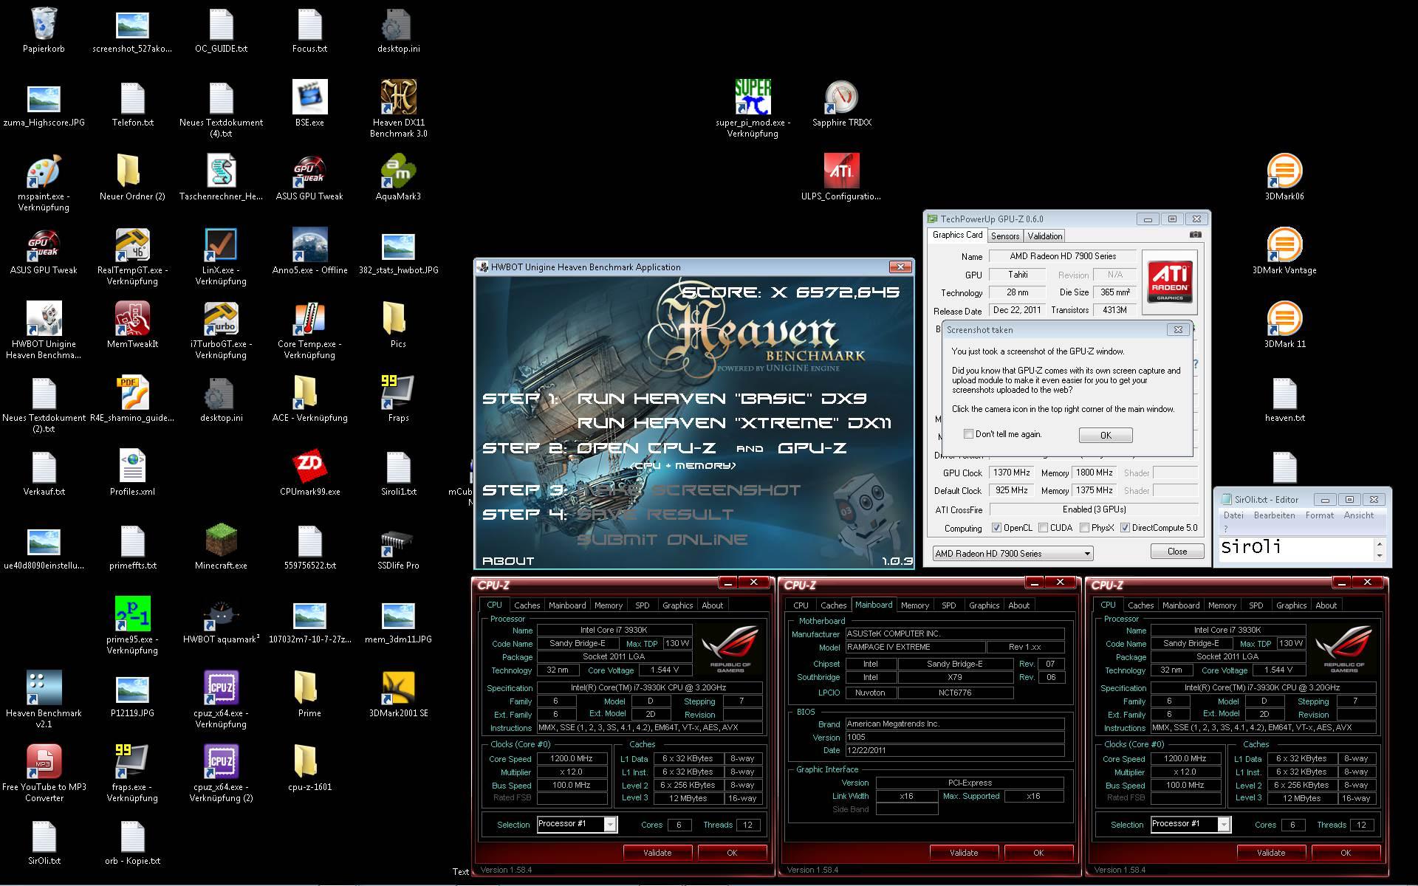Switch to Sensors tab in GPU-Z
Image resolution: width=1418 pixels, height=886 pixels.
pos(1004,236)
